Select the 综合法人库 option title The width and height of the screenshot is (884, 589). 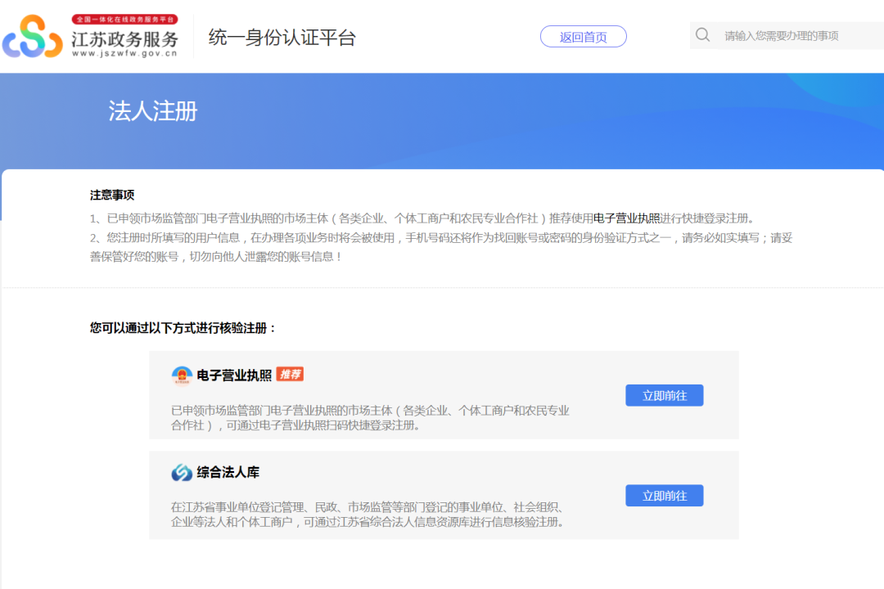coord(228,473)
